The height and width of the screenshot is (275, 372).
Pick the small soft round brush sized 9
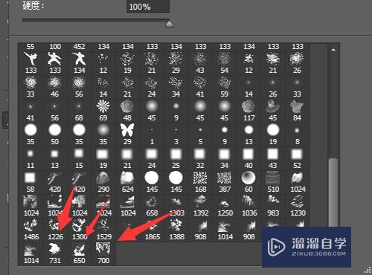click(x=176, y=106)
